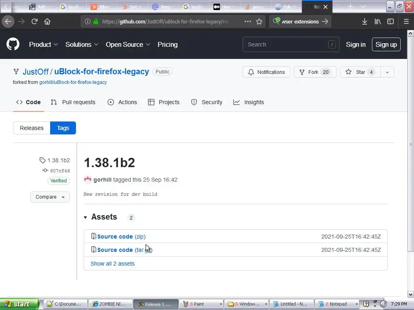This screenshot has height=310, width=414.
Task: Expand the Product dropdown in GitHub header
Action: (44, 44)
